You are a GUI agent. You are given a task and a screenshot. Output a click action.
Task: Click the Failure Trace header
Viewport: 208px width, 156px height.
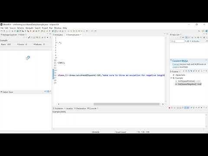[7, 92]
